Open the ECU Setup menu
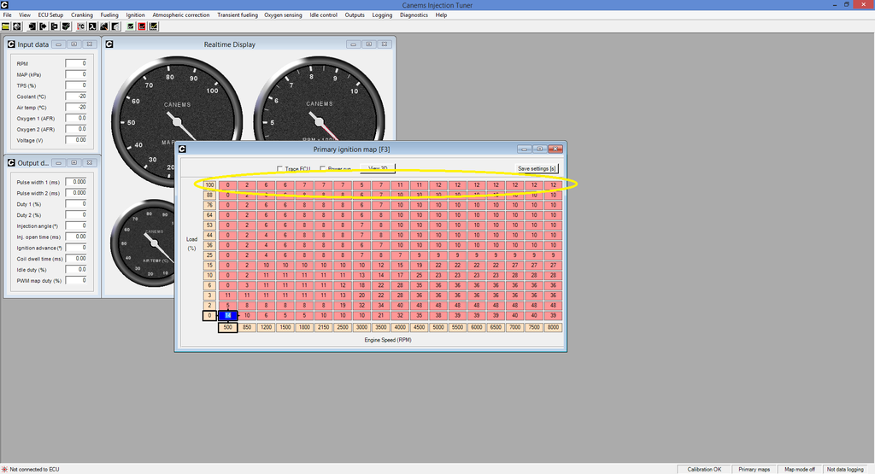 (50, 15)
